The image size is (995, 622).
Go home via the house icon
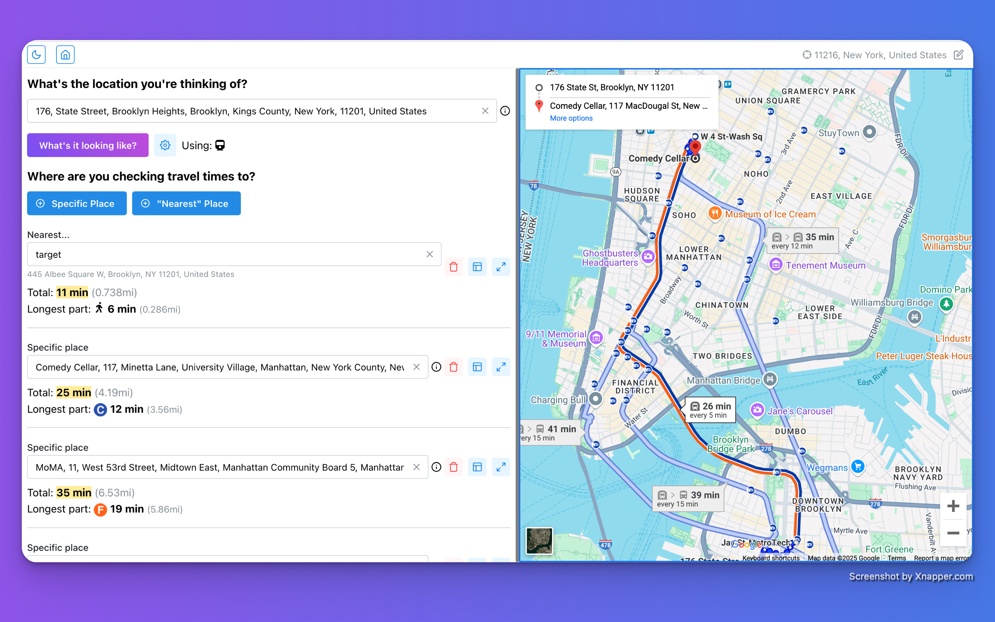65,55
